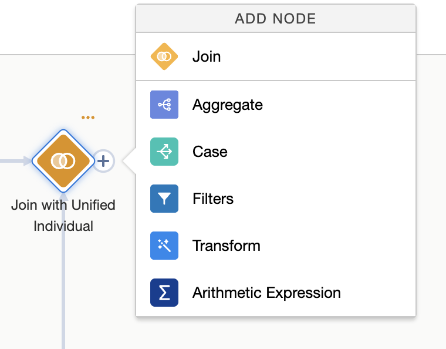Click the popover pointer caret beside the plus button
The height and width of the screenshot is (349, 446).
(x=130, y=160)
